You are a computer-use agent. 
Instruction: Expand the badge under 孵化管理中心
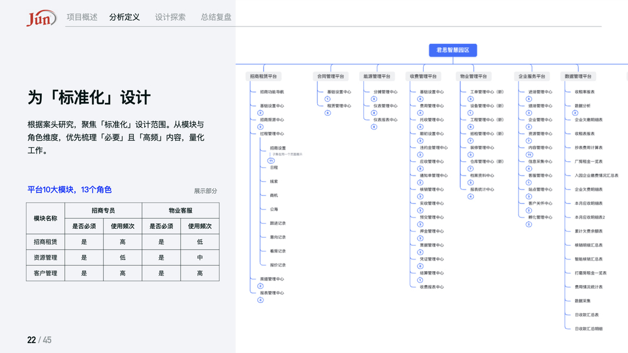529,225
